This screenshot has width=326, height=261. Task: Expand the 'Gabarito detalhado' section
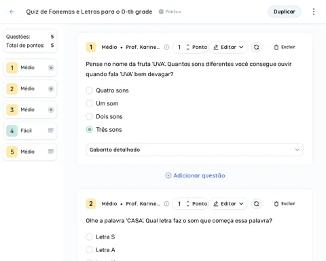[x=195, y=150]
